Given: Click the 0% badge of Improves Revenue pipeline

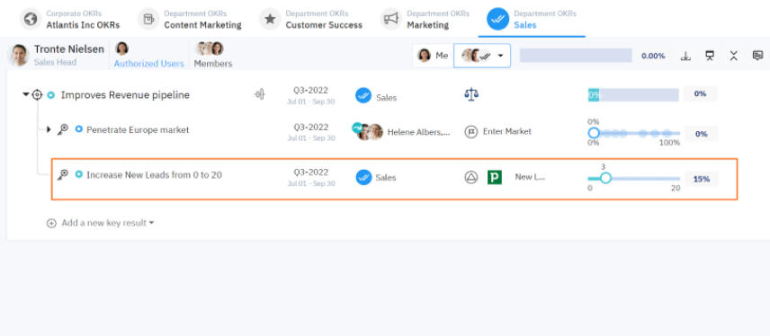Looking at the screenshot, I should coord(700,93).
